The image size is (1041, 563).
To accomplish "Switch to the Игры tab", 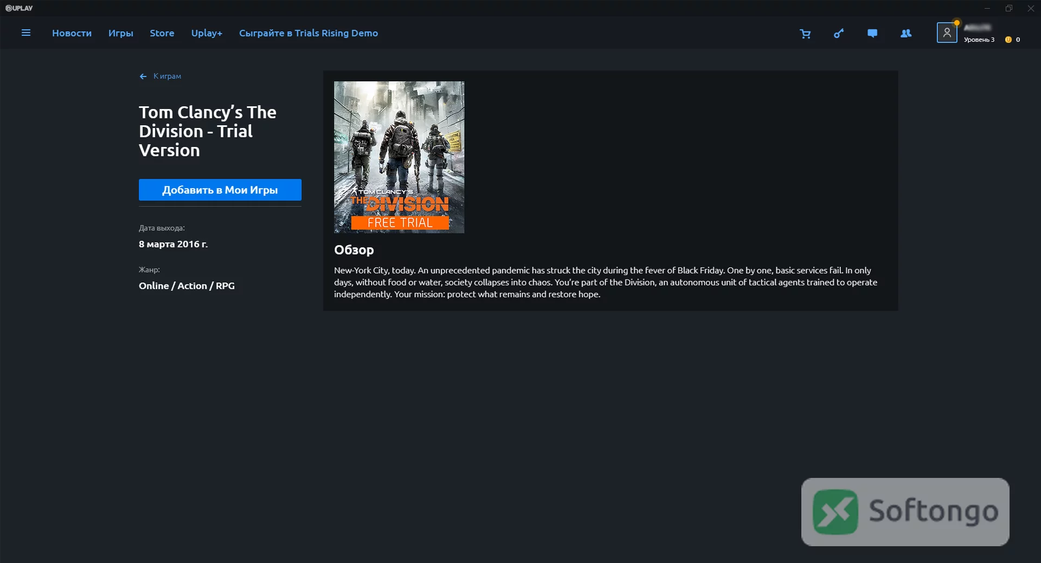I will (x=120, y=33).
